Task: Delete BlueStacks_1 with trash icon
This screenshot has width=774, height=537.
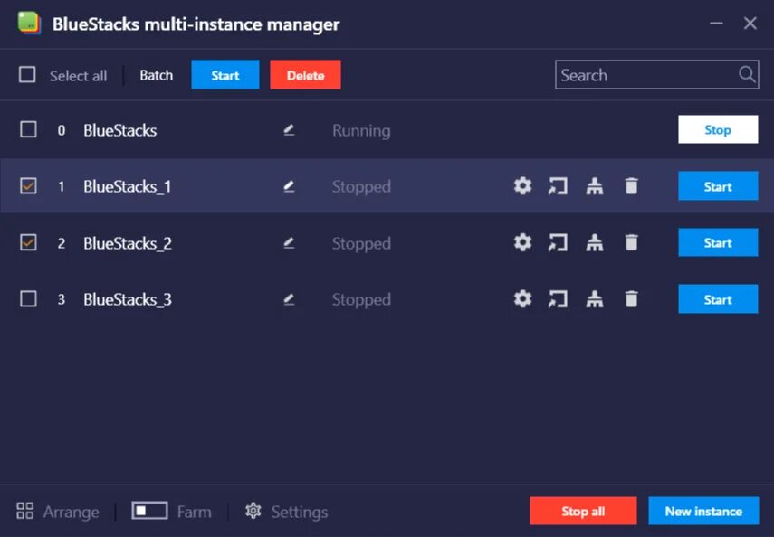Action: [631, 186]
